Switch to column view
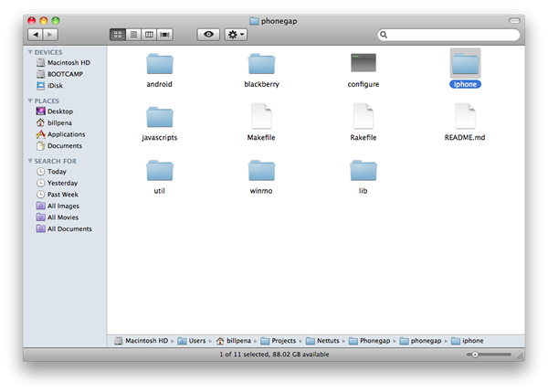 149,35
